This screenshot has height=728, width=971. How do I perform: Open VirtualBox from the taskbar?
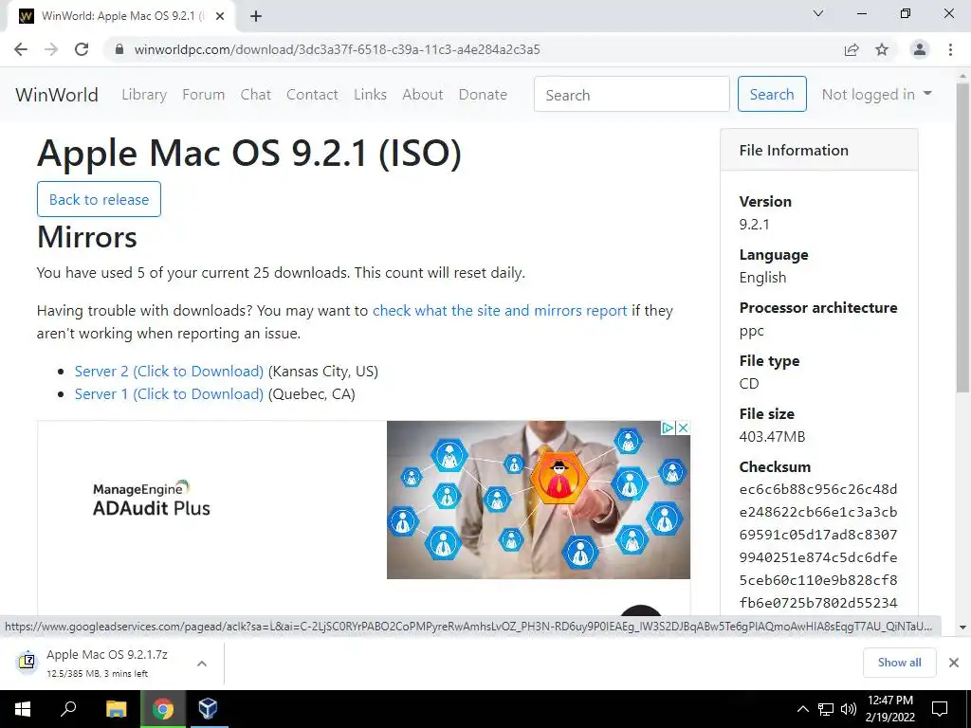click(x=208, y=709)
